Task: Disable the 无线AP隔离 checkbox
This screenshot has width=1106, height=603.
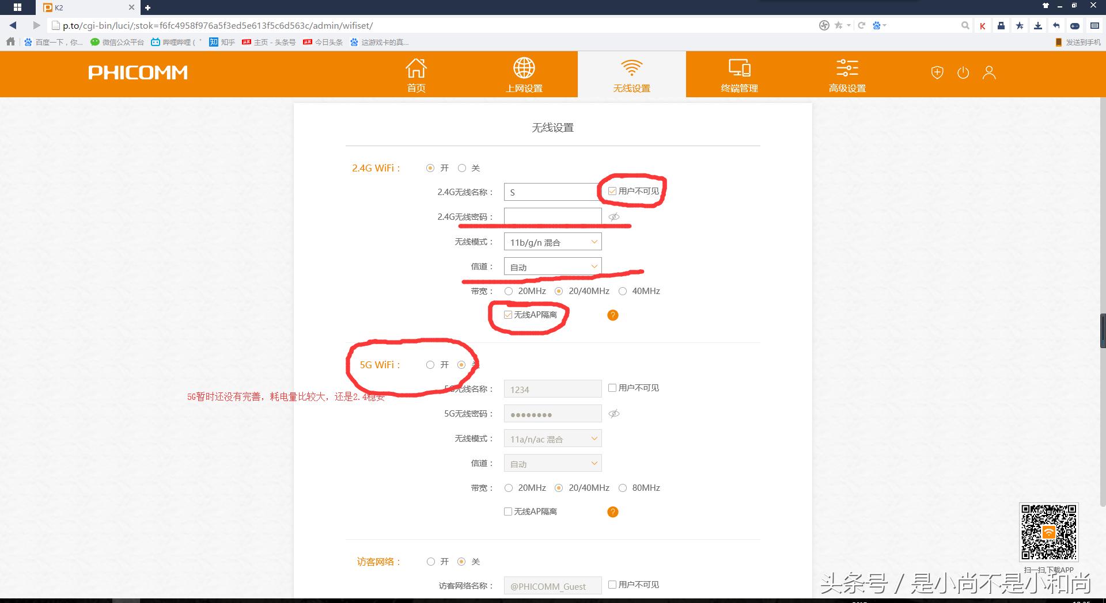Action: pos(507,315)
